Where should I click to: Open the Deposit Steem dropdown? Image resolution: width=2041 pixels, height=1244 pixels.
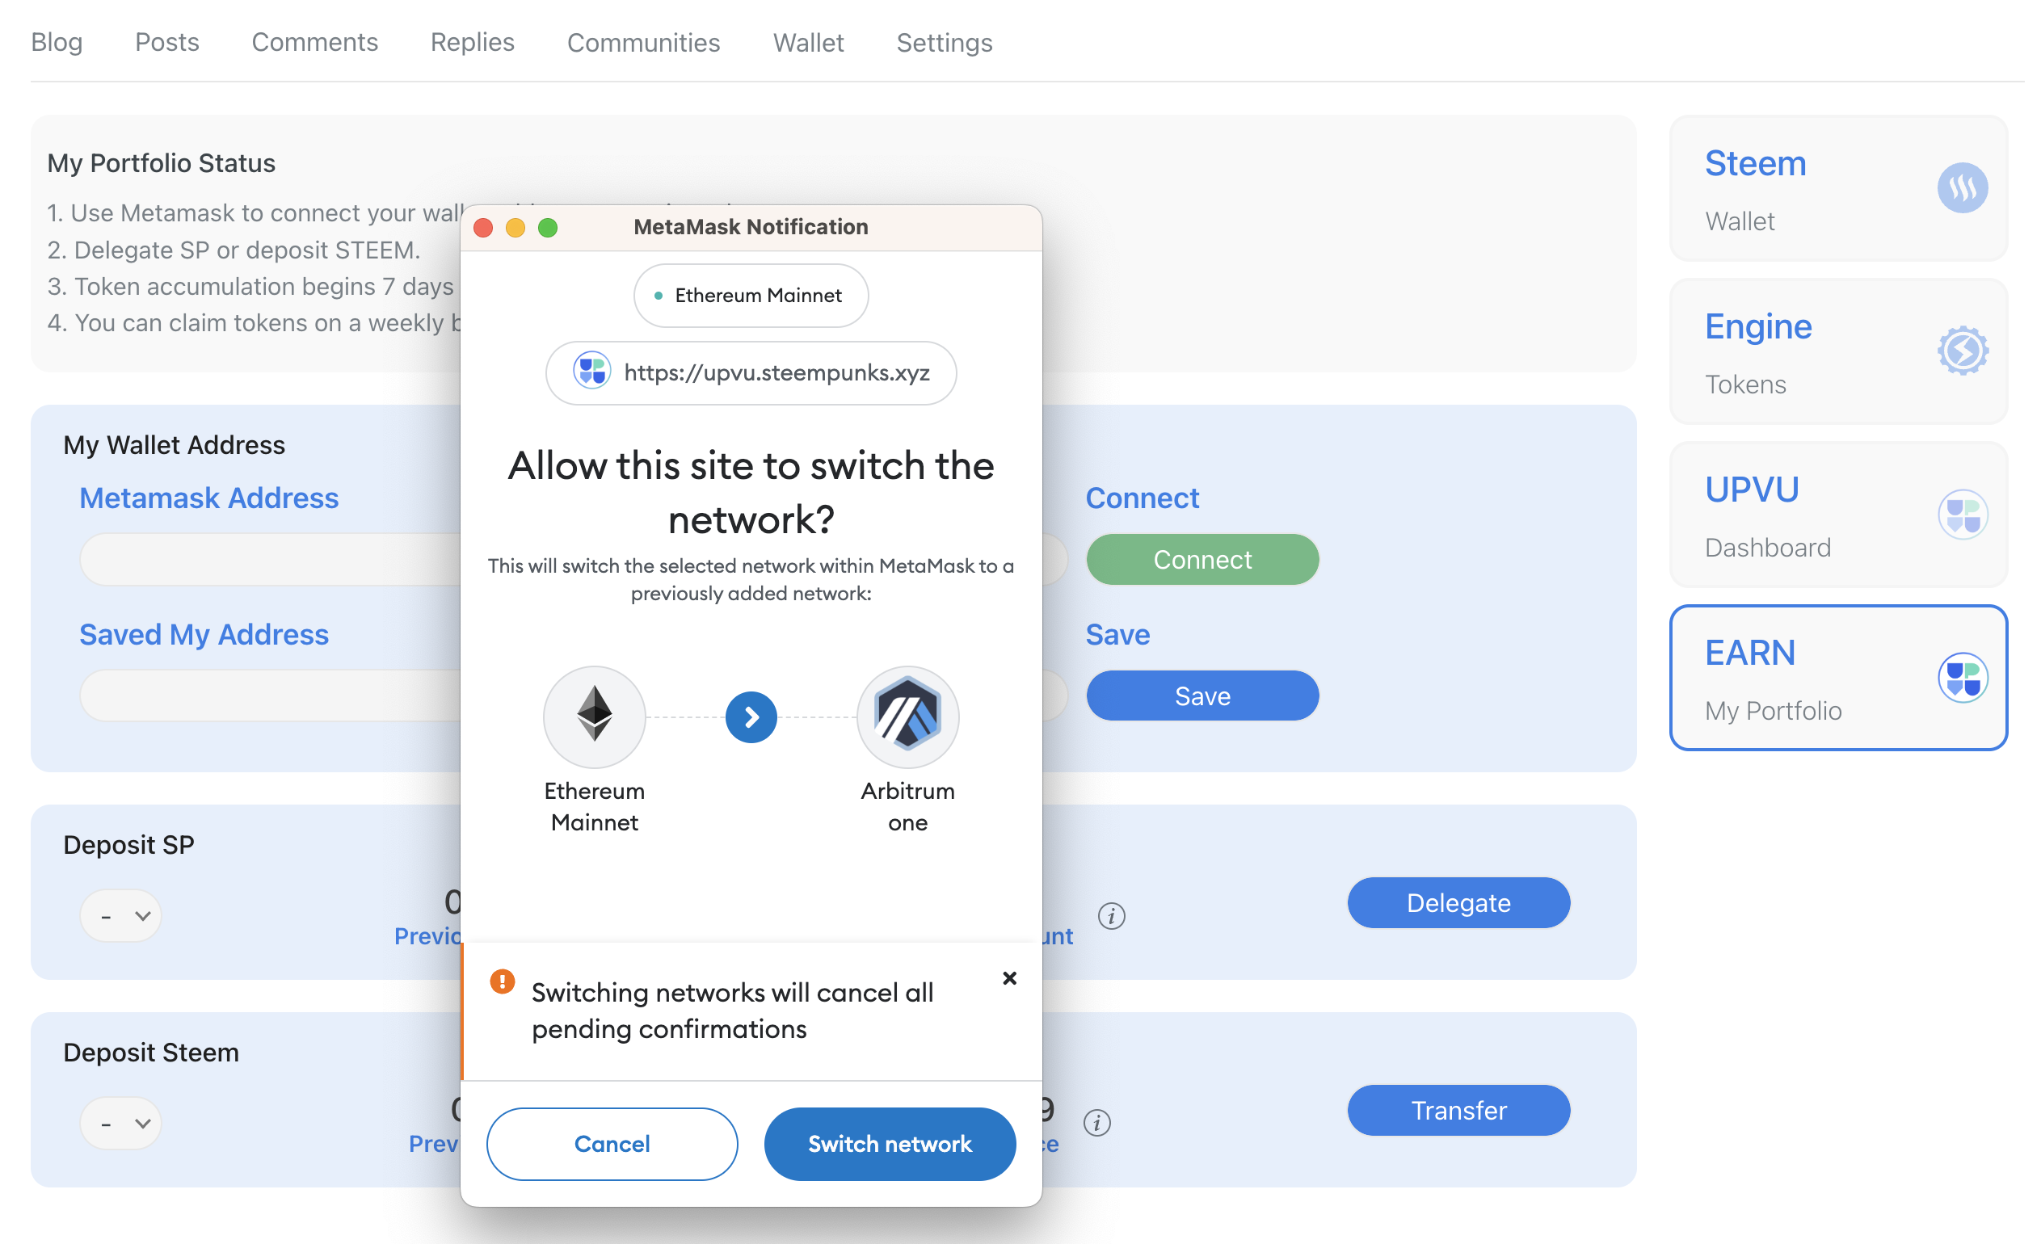pos(121,1123)
